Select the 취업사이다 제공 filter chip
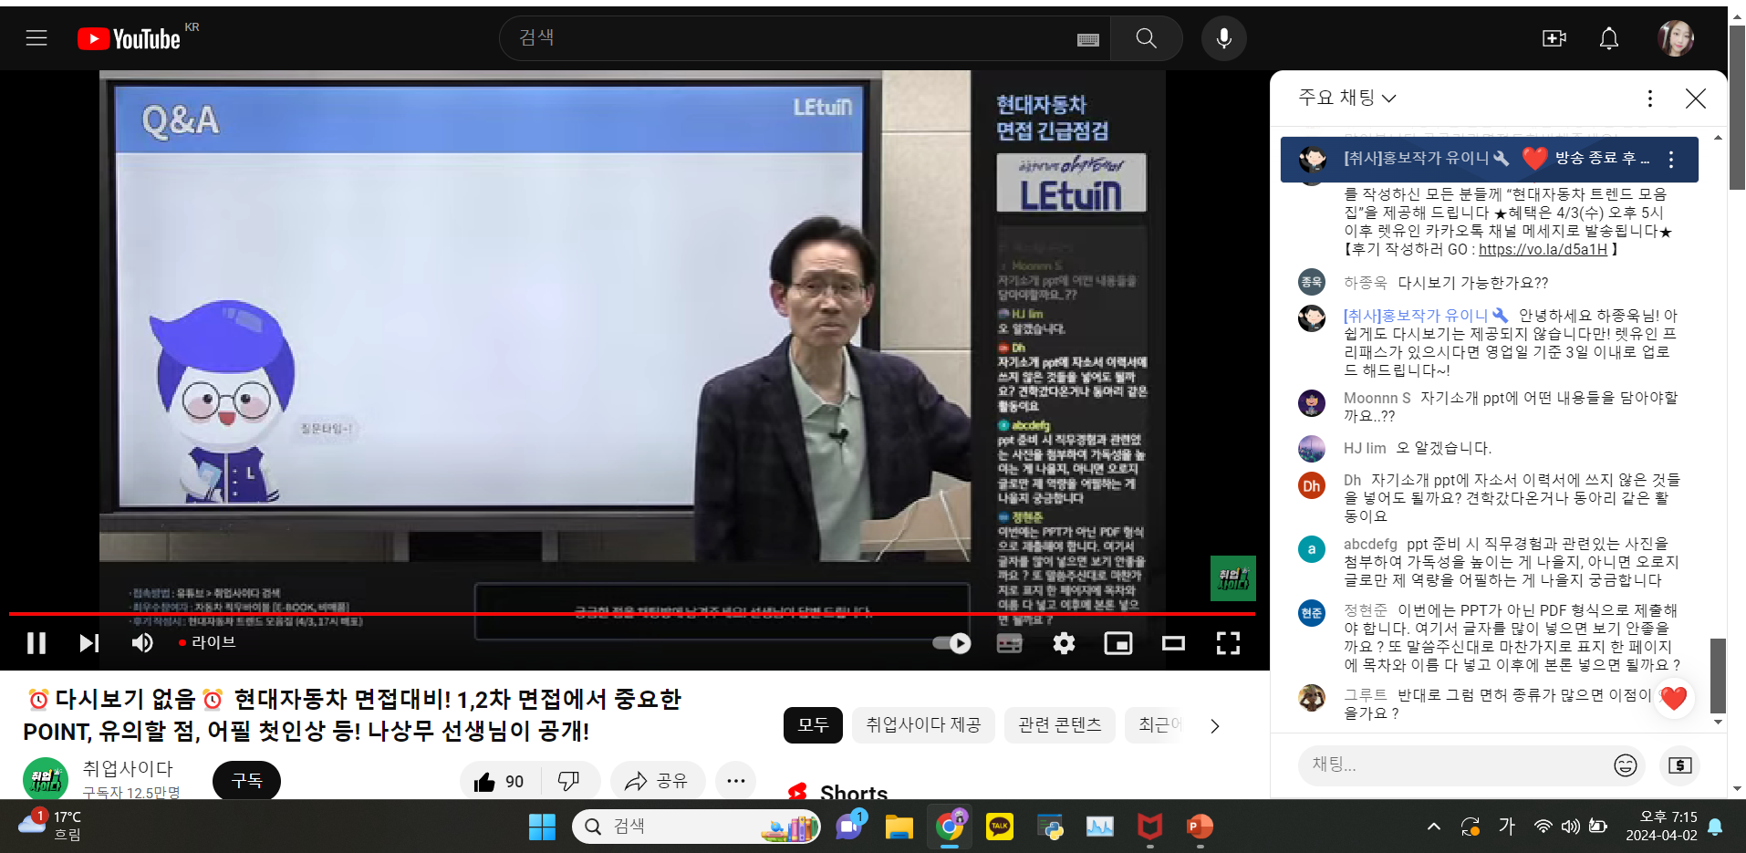Viewport: 1746px width, 853px height. (x=923, y=725)
